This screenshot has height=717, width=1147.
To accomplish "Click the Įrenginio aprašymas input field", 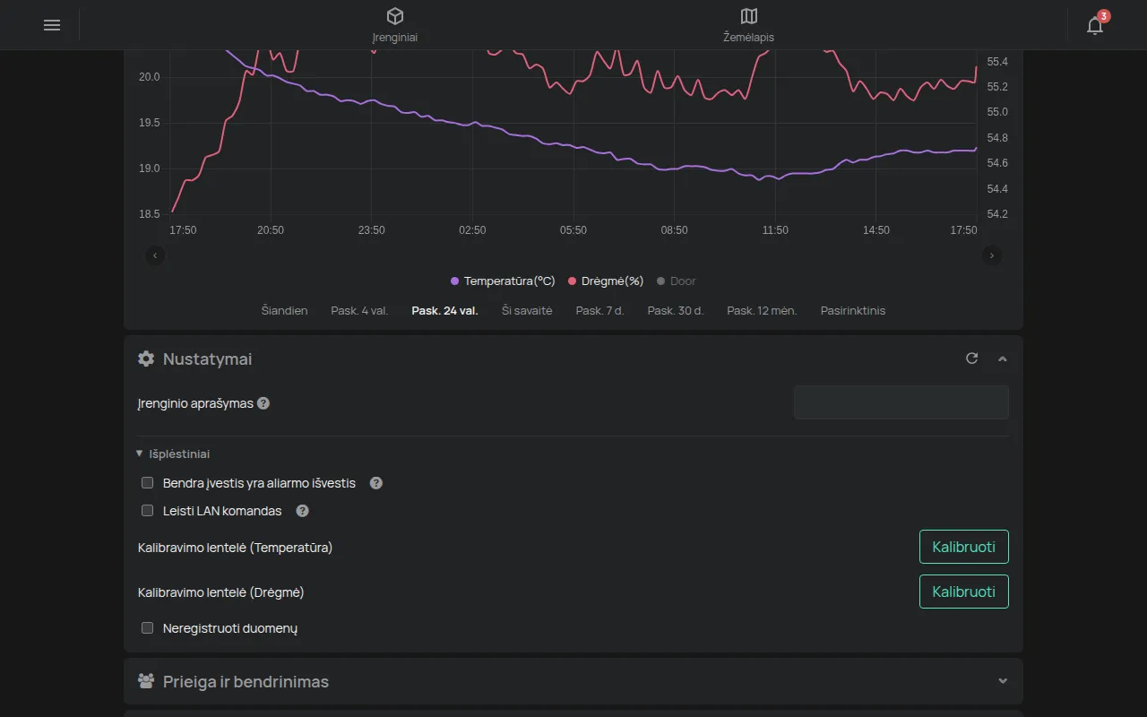I will (901, 402).
